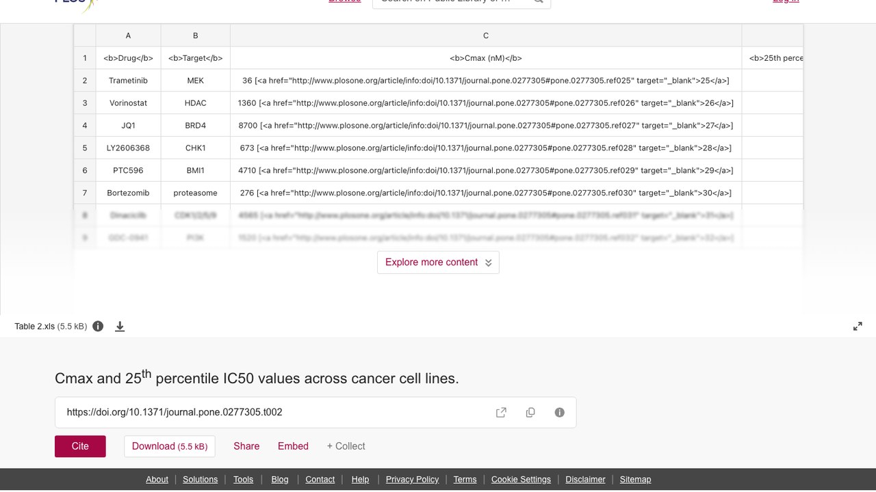
Task: Open the Help footer link
Action: 360,480
